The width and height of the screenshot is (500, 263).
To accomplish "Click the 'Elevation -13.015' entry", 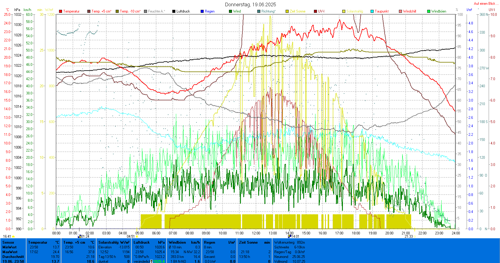I will click(114, 247).
